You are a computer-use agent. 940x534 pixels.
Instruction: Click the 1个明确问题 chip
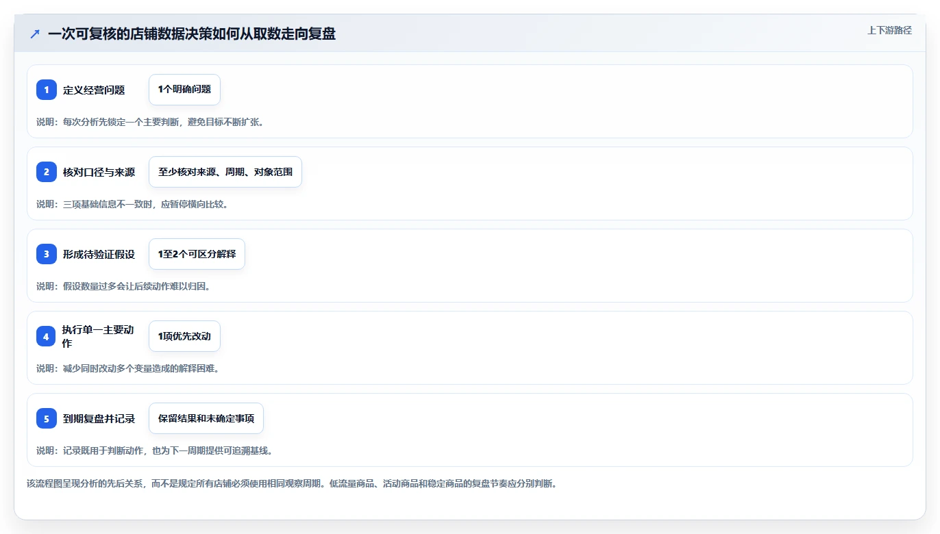[x=184, y=90]
